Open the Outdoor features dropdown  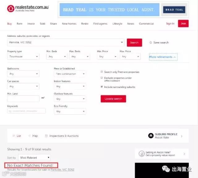click(70, 99)
